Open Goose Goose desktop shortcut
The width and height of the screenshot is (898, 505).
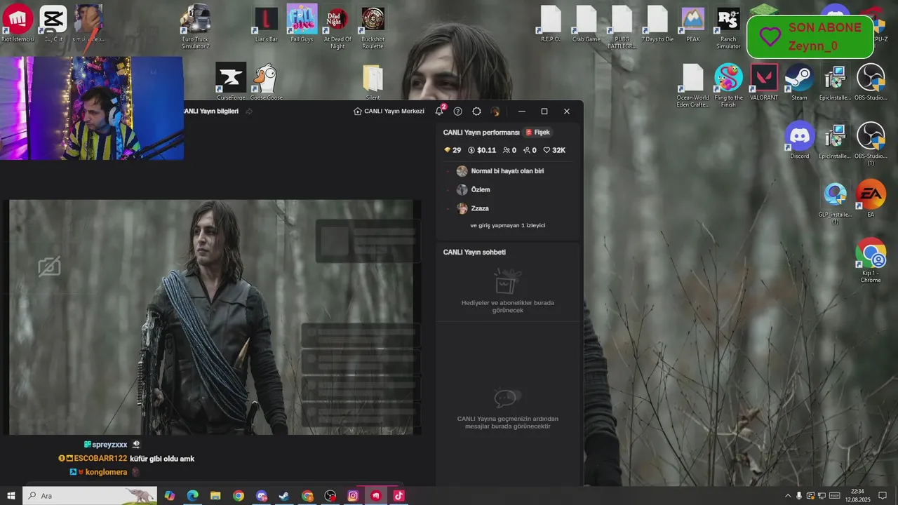[266, 82]
